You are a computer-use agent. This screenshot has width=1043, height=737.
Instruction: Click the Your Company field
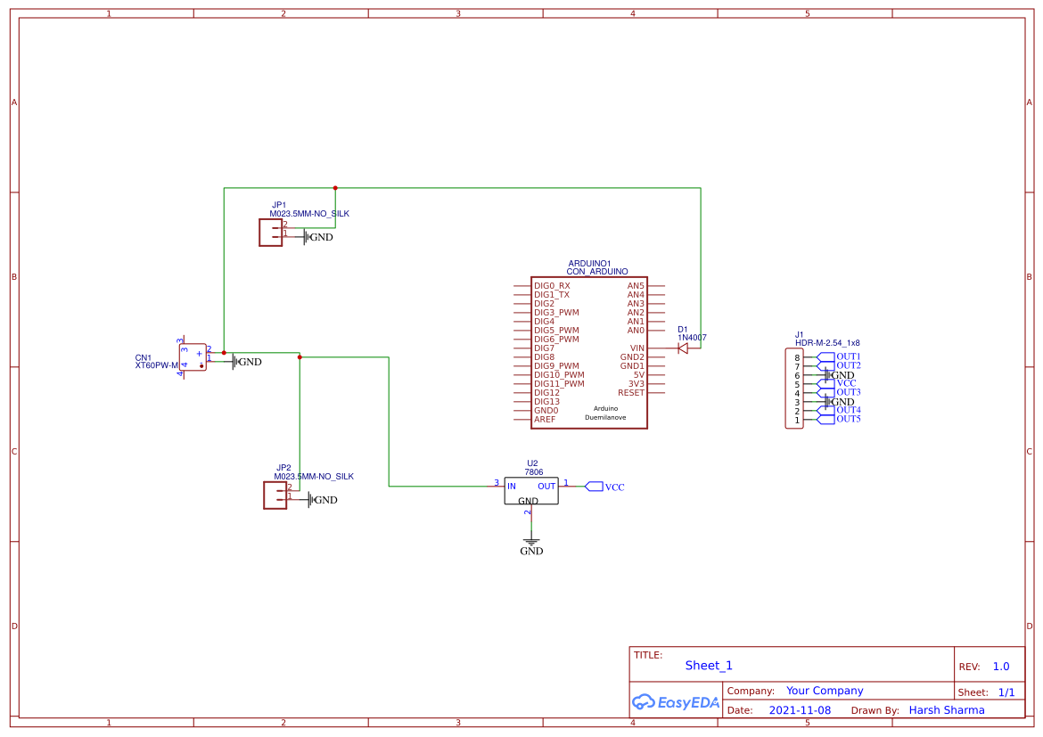coord(825,691)
